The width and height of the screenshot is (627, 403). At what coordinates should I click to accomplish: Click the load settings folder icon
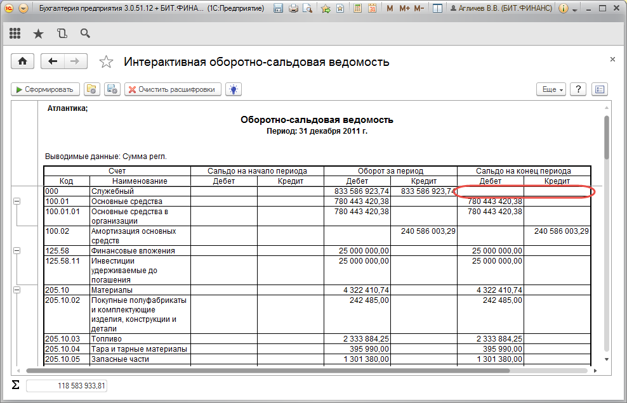click(91, 89)
